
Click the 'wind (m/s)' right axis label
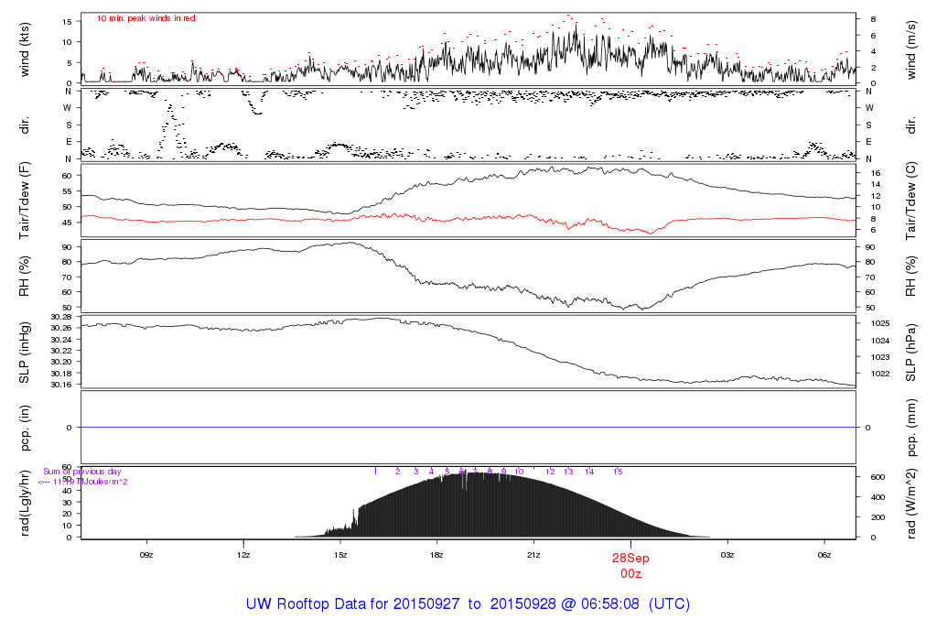912,48
